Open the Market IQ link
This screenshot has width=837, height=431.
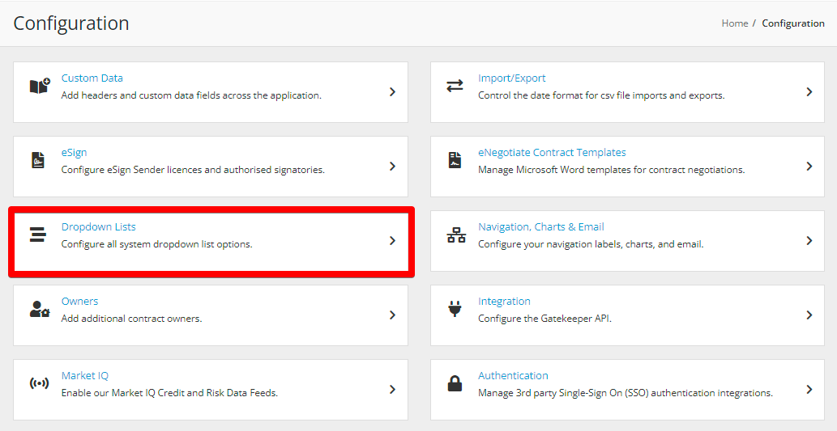point(85,375)
